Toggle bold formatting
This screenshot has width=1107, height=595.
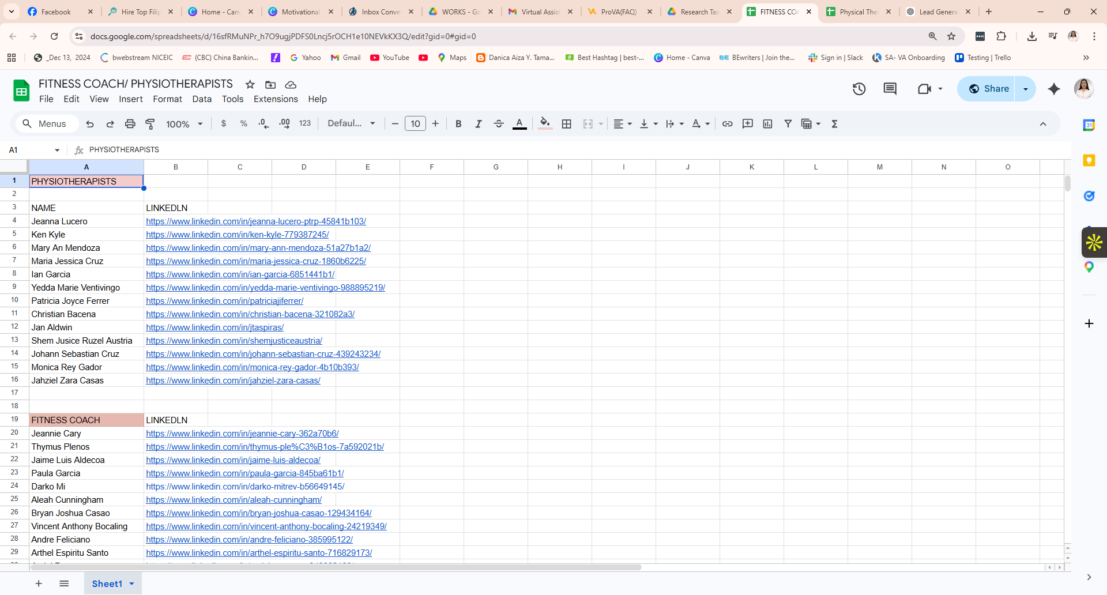pyautogui.click(x=458, y=124)
